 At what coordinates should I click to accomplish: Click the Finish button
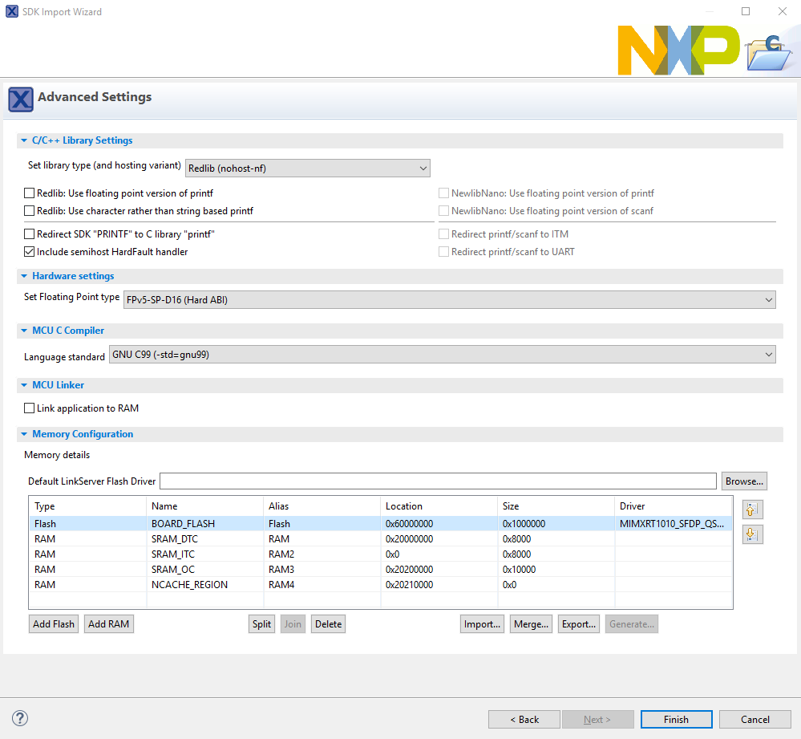point(676,719)
